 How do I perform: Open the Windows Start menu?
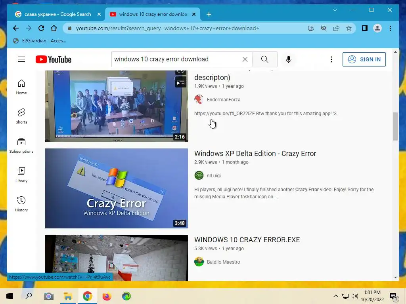click(10, 296)
